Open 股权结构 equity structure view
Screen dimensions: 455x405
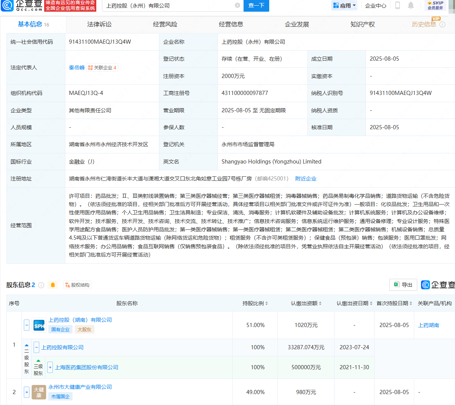(77, 285)
